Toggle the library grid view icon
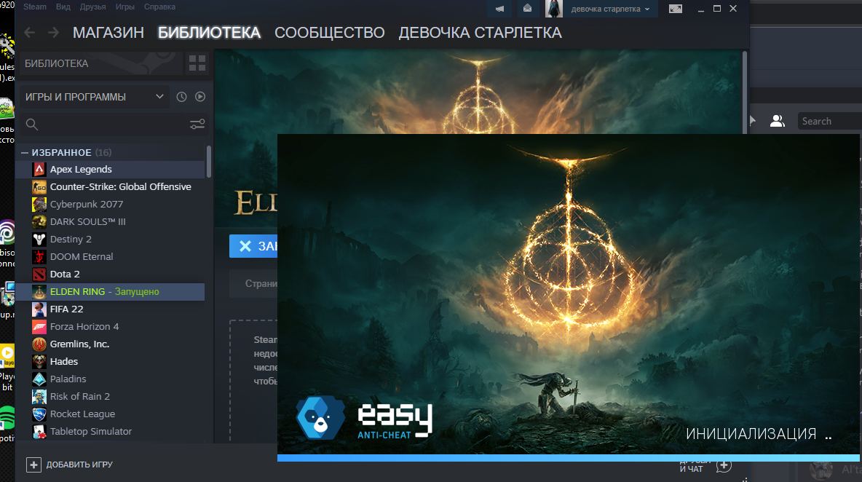Screen dimensions: 862x482 (x=197, y=63)
